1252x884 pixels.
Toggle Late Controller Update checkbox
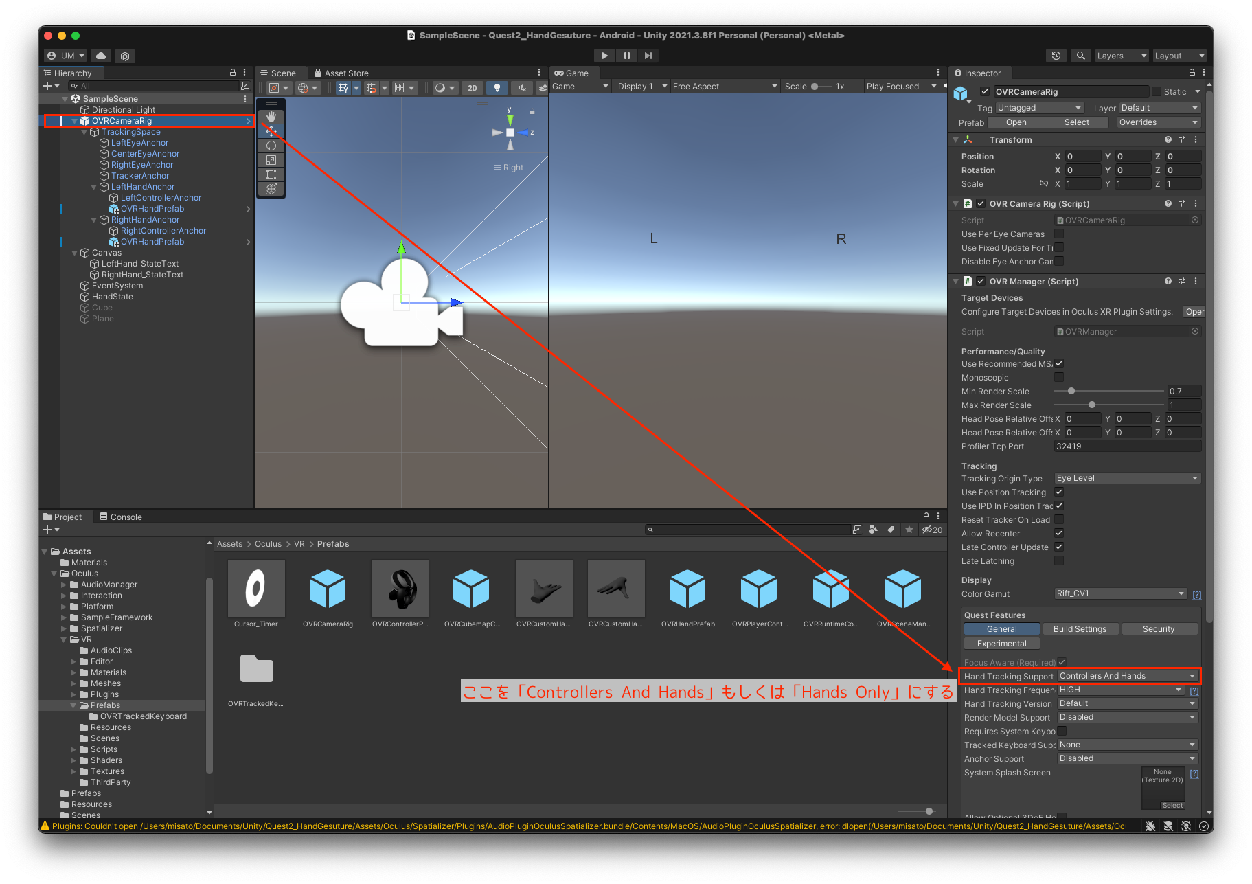1059,547
